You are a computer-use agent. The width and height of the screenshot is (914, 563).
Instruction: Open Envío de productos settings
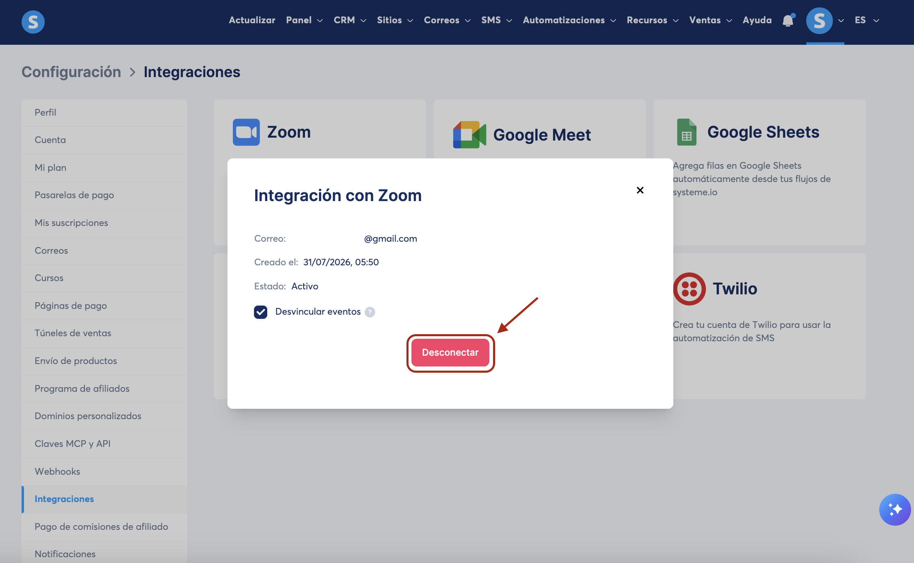(104, 361)
